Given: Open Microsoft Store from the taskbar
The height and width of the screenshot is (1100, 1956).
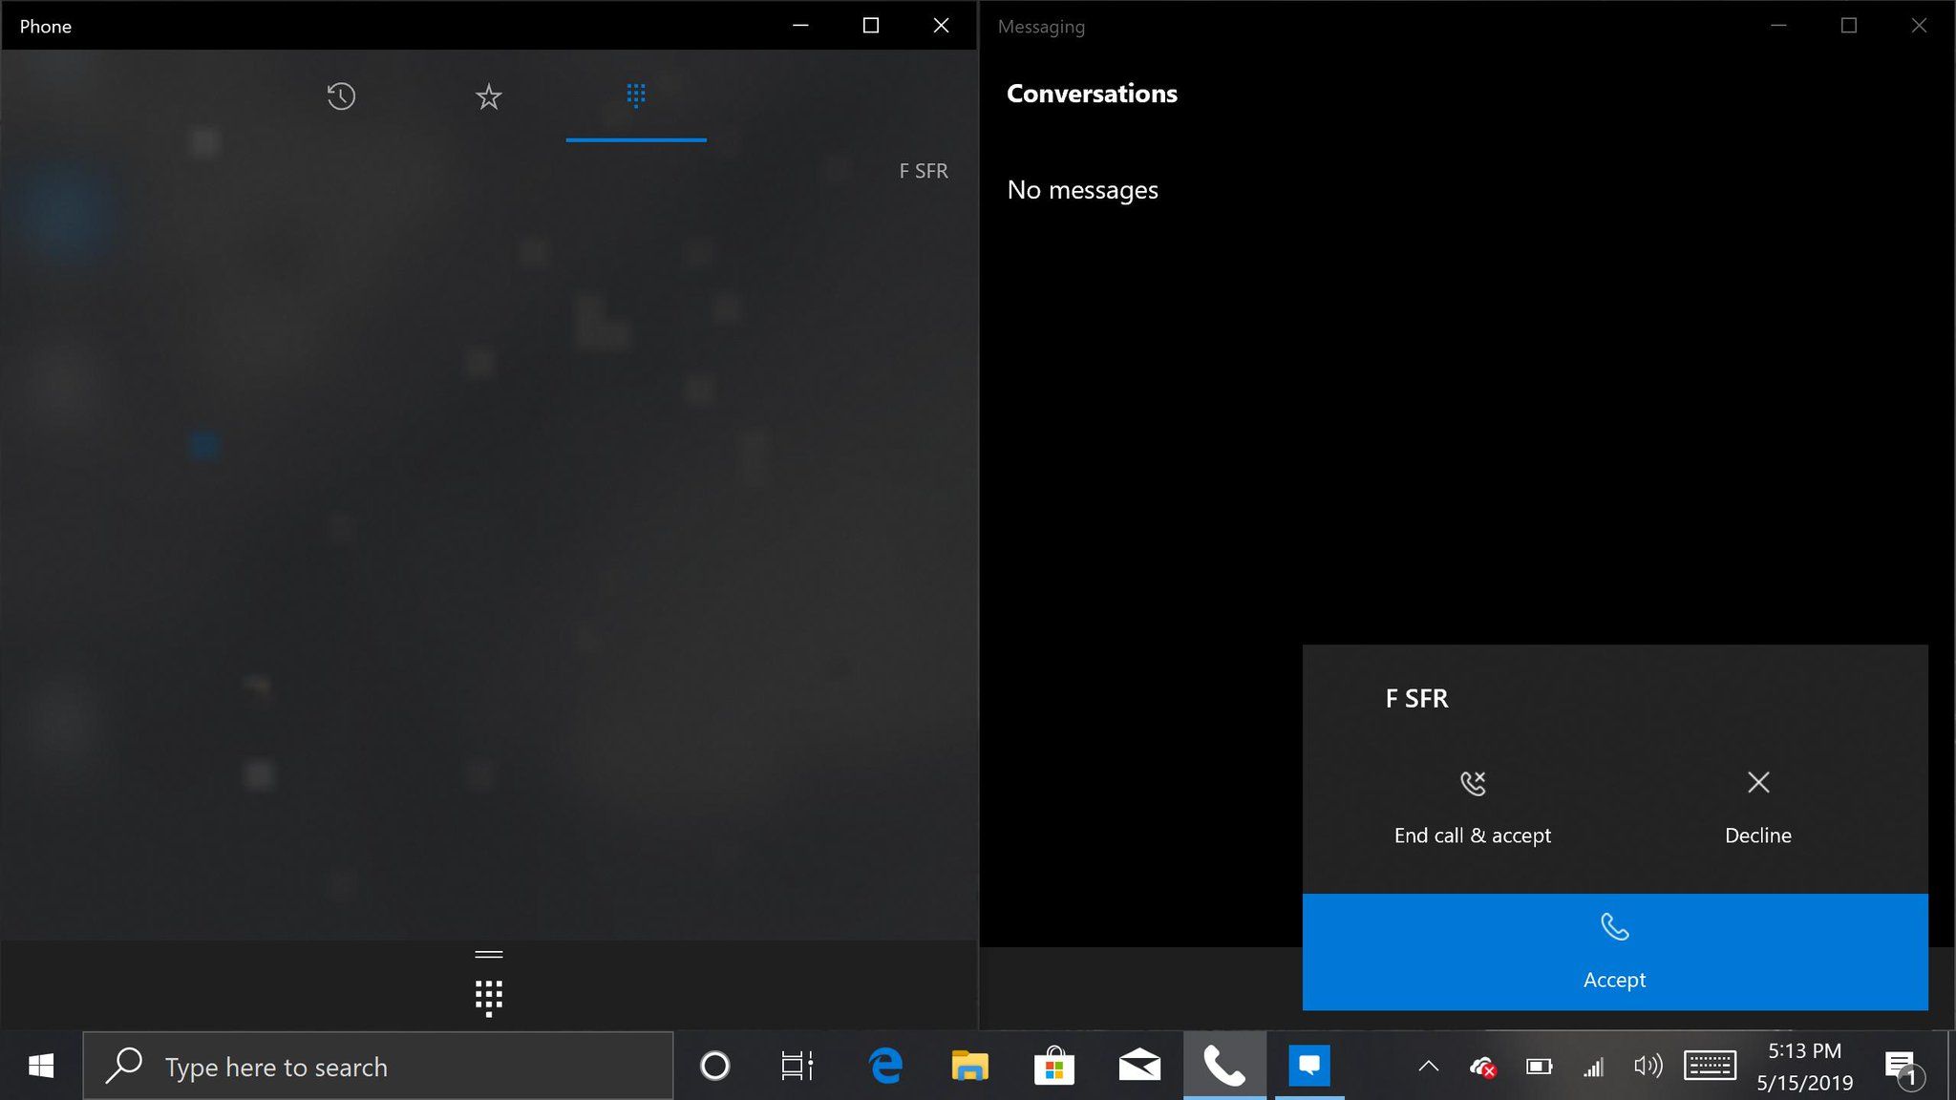Looking at the screenshot, I should coord(1054,1066).
